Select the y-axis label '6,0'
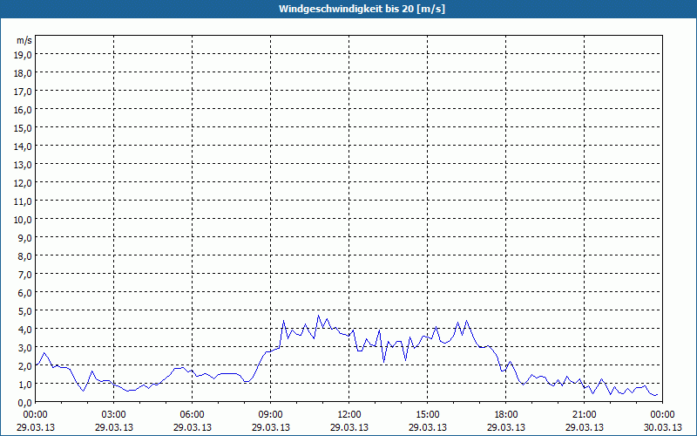The width and height of the screenshot is (697, 436). point(25,293)
